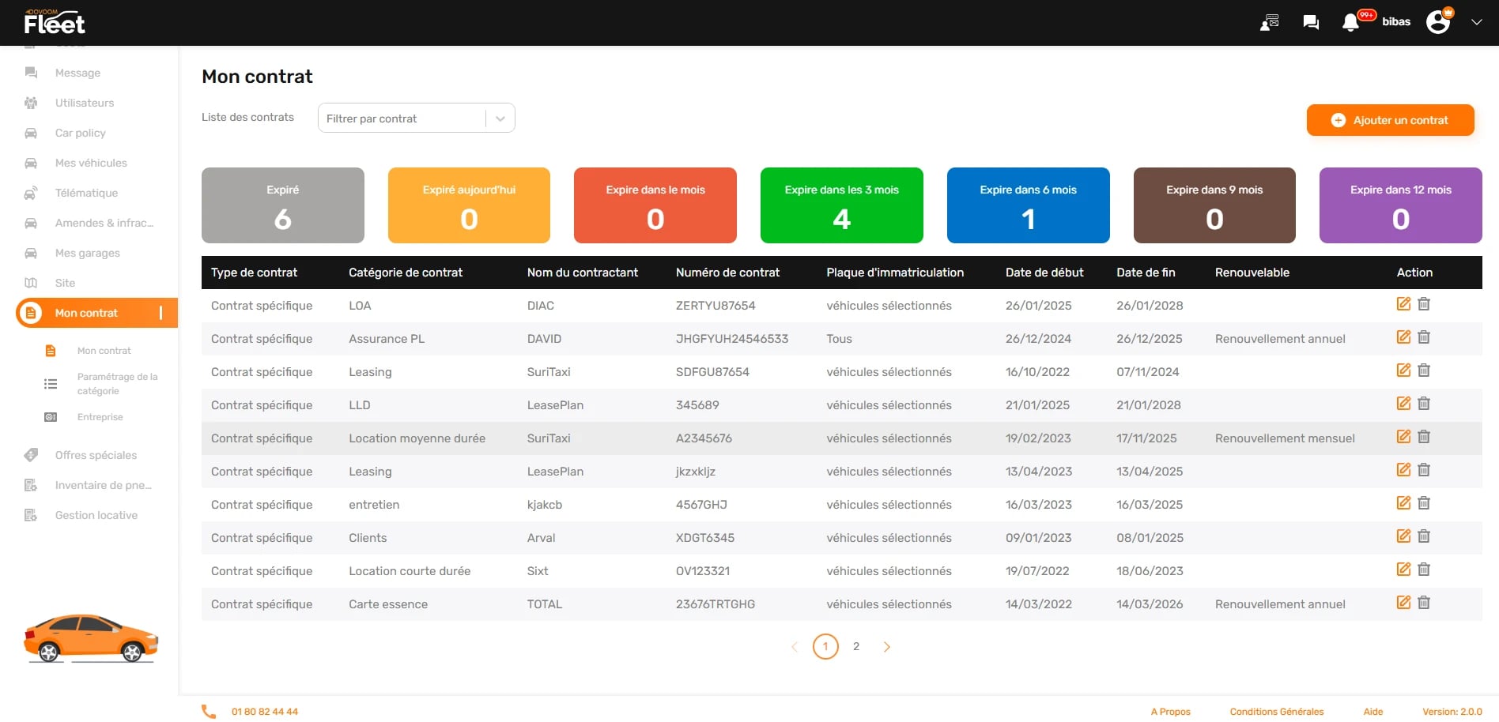Click the phone icon in footer
The image size is (1499, 722).
[209, 712]
